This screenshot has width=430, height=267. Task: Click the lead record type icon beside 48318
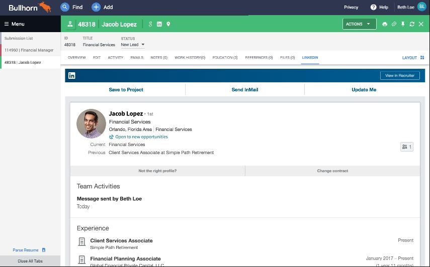70,24
